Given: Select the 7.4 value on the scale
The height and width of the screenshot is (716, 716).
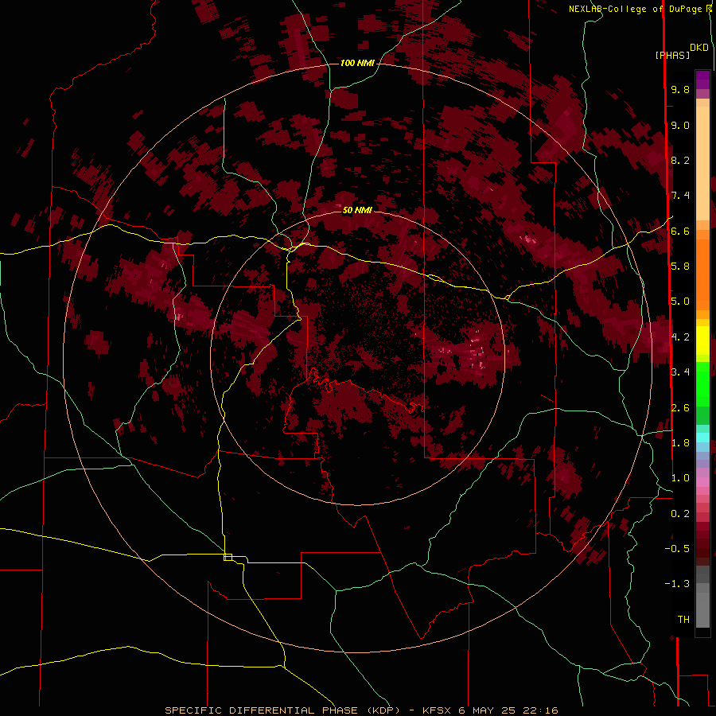Looking at the screenshot, I should click(x=680, y=196).
